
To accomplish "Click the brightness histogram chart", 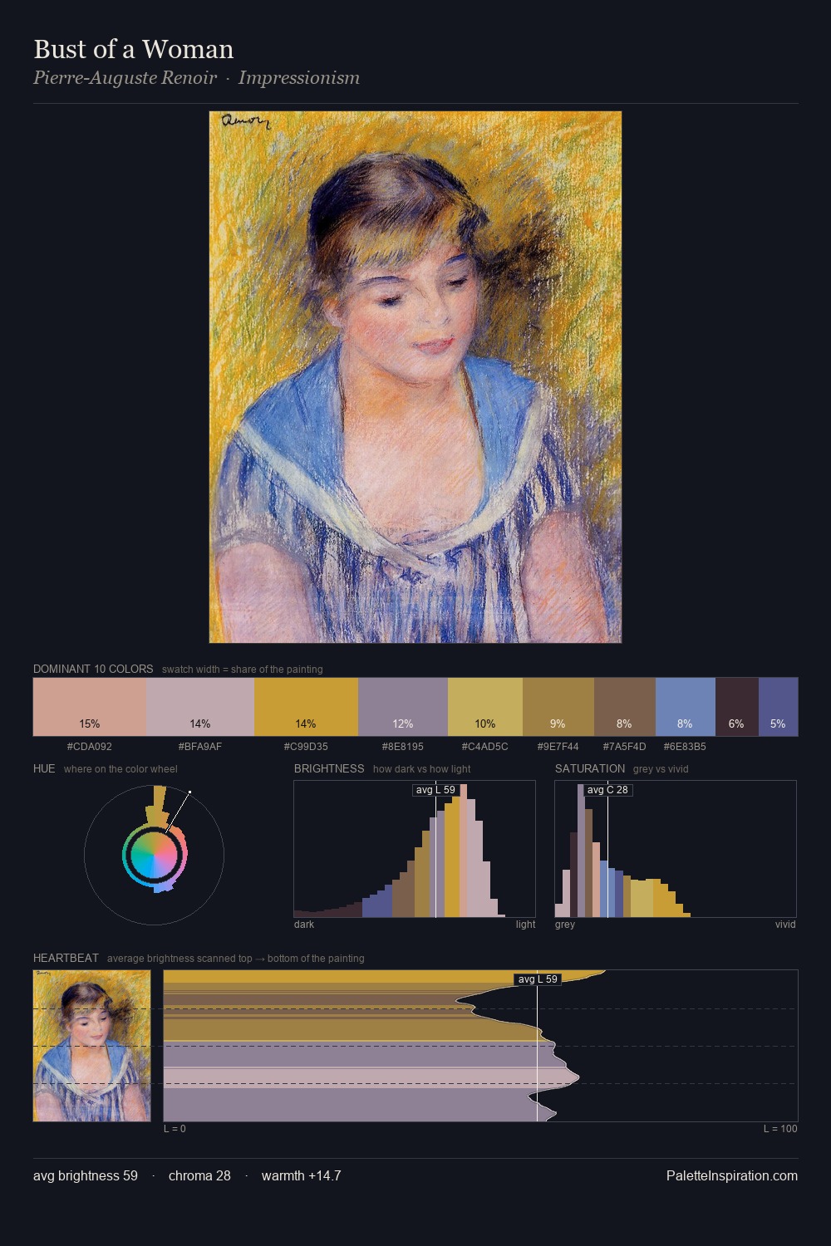I will tap(415, 849).
